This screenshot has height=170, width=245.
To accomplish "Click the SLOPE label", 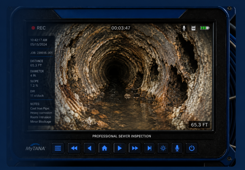I will (34, 81).
